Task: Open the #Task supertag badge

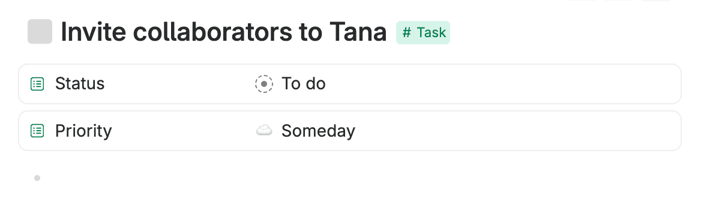Action: coord(423,32)
